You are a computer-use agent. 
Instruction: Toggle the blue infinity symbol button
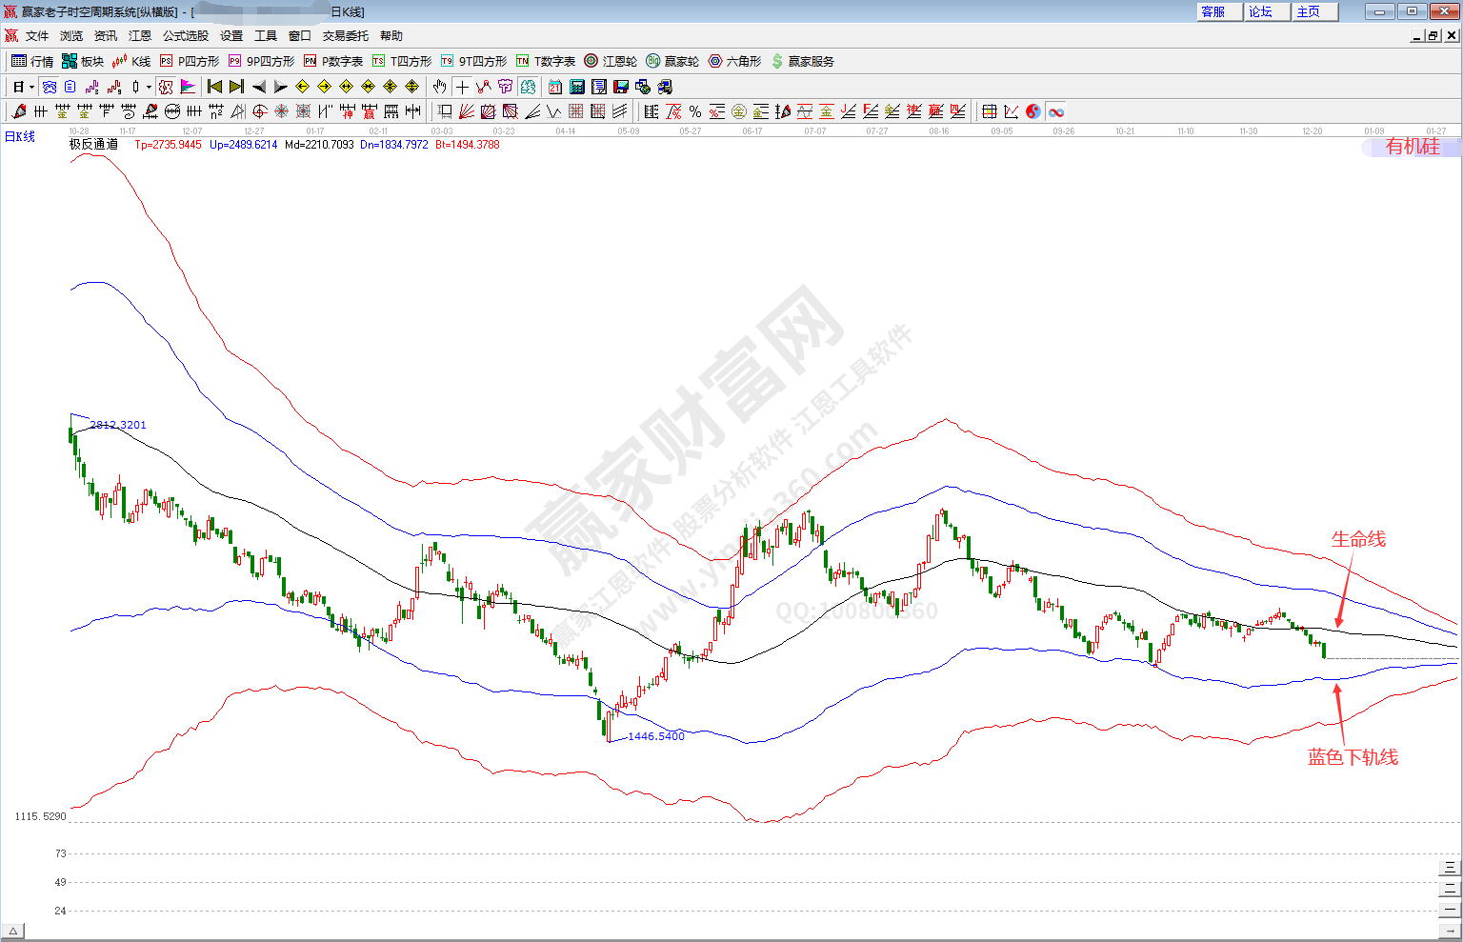pyautogui.click(x=1055, y=111)
